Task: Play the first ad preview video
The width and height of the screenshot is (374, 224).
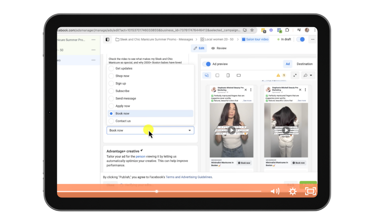Action: [x=231, y=130]
